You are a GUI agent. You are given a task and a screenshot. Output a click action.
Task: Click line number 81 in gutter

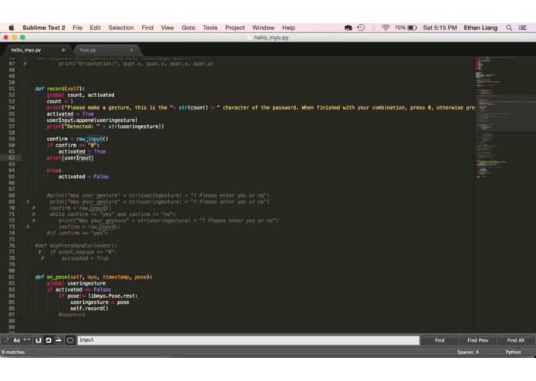pyautogui.click(x=12, y=277)
